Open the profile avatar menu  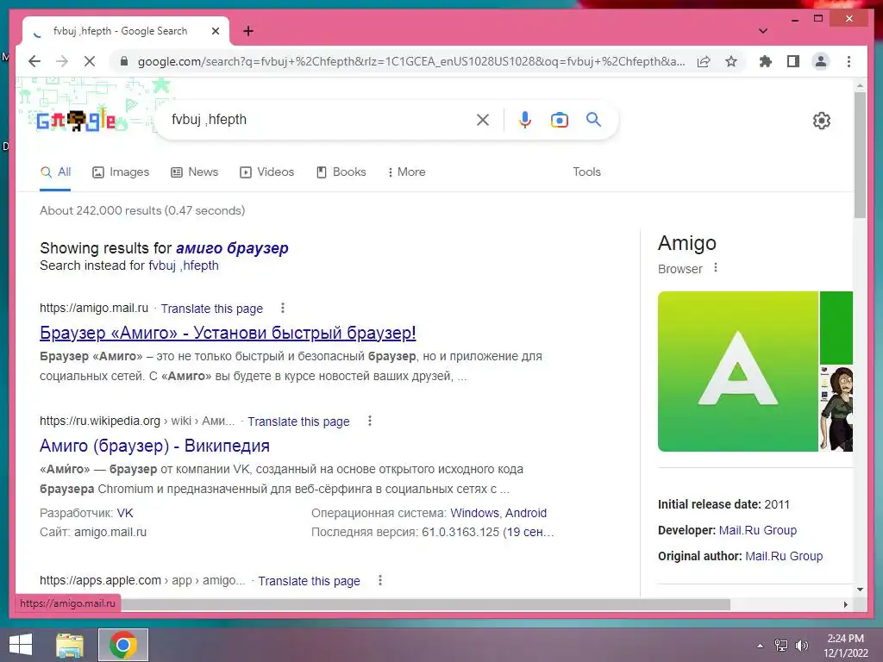[821, 61]
